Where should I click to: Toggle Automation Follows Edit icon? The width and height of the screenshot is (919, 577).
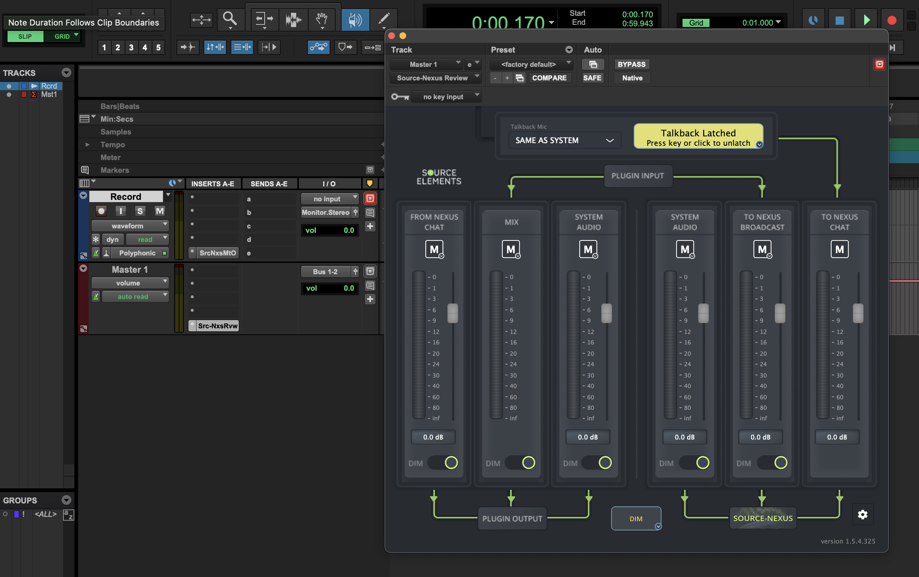coord(318,47)
